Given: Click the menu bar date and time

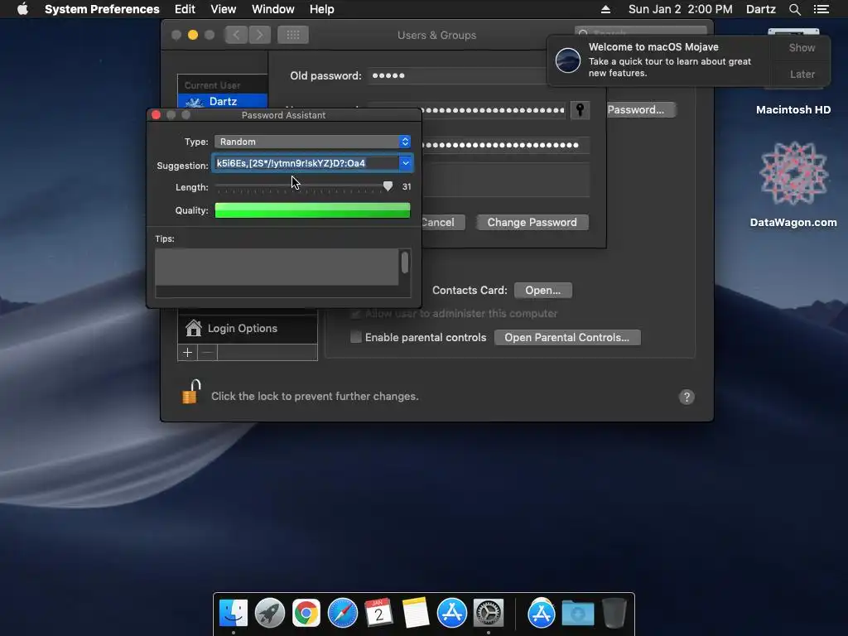Looking at the screenshot, I should point(681,9).
